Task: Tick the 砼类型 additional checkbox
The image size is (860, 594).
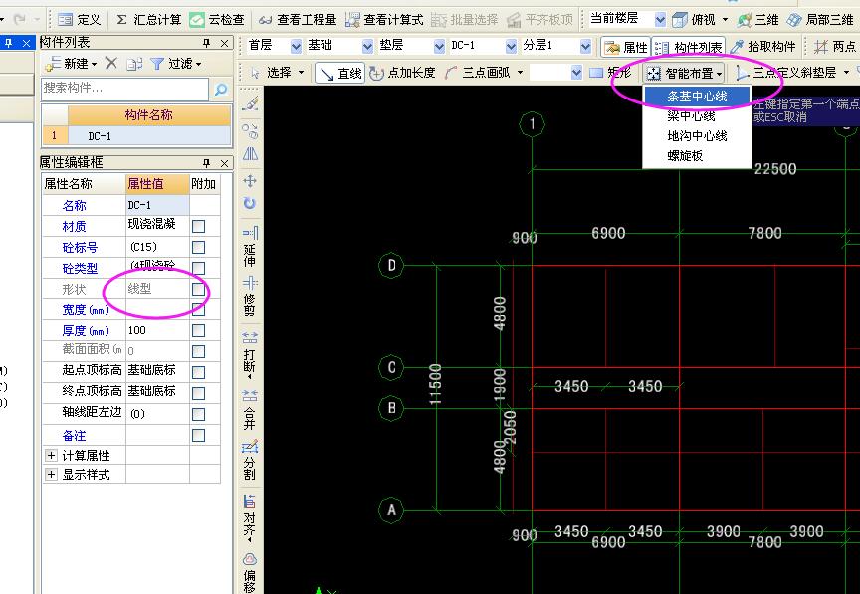Action: point(198,268)
